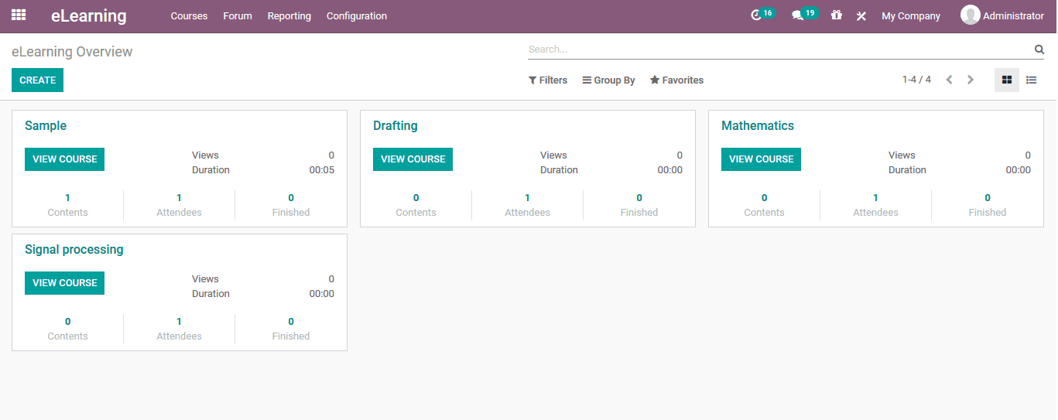Click the Duration label on Mathematics card

point(907,170)
